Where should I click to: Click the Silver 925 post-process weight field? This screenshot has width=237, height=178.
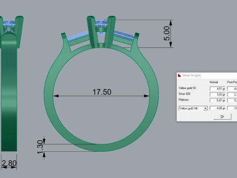click(232, 94)
